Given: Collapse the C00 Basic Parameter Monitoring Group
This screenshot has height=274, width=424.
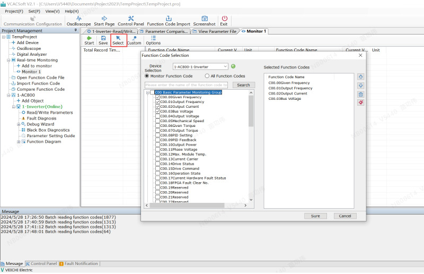Looking at the screenshot, I should point(147,92).
